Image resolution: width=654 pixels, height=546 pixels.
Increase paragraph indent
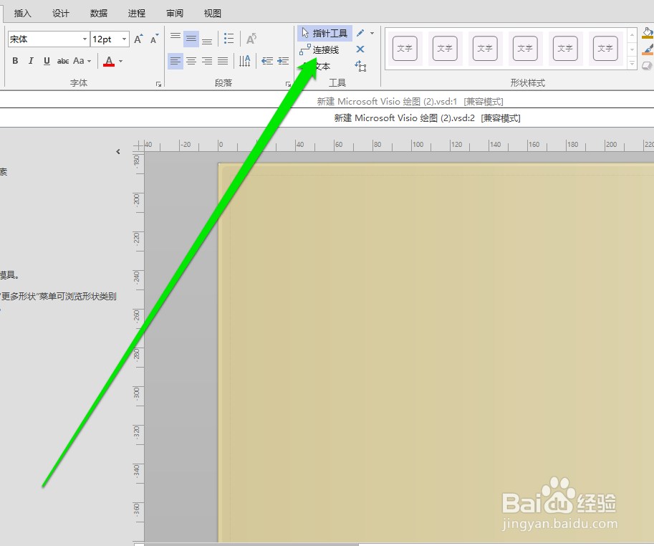(x=283, y=62)
